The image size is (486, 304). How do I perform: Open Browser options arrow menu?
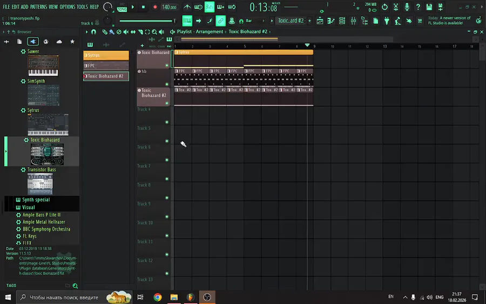point(3,32)
